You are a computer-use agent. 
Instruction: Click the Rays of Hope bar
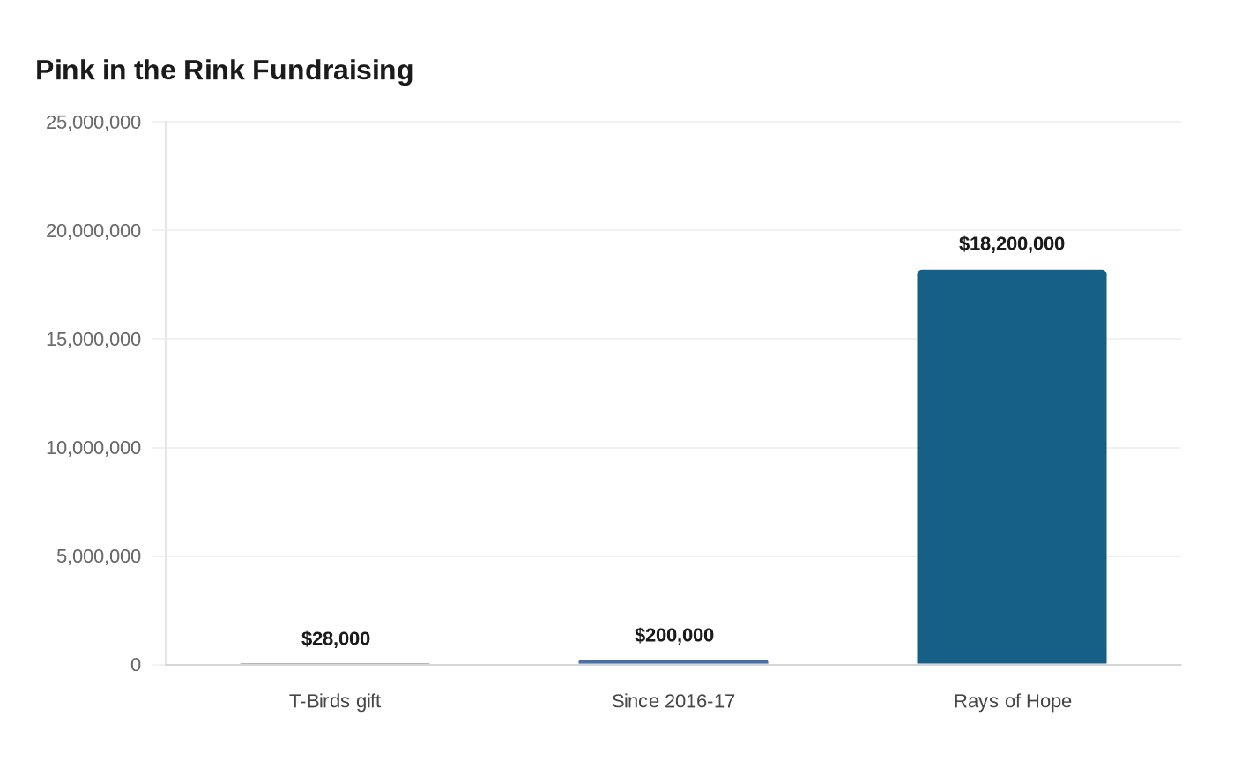tap(1012, 467)
